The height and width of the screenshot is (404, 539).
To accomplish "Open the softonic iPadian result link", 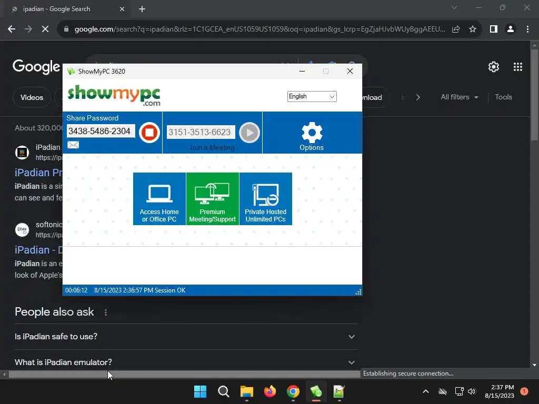I will point(38,250).
